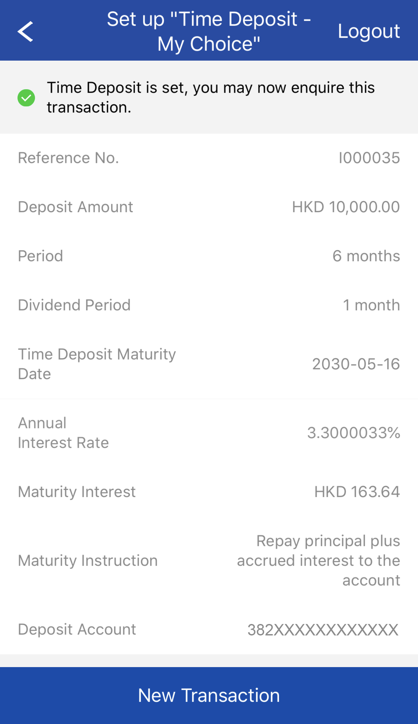
Task: Tap the masked deposit account number
Action: (323, 630)
